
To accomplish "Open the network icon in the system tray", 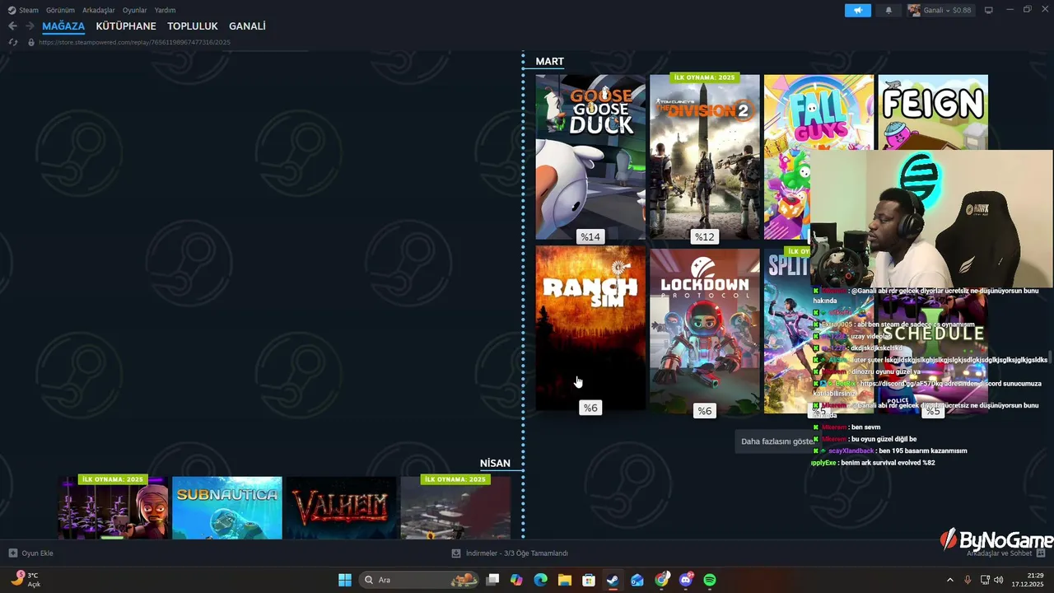I will click(985, 580).
